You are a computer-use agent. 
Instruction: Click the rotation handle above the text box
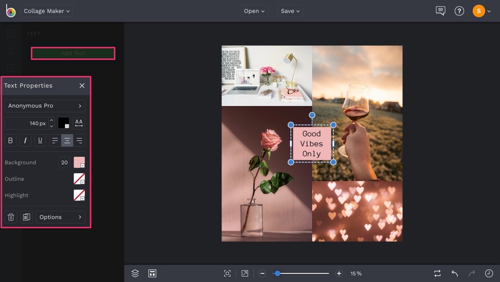[x=312, y=115]
